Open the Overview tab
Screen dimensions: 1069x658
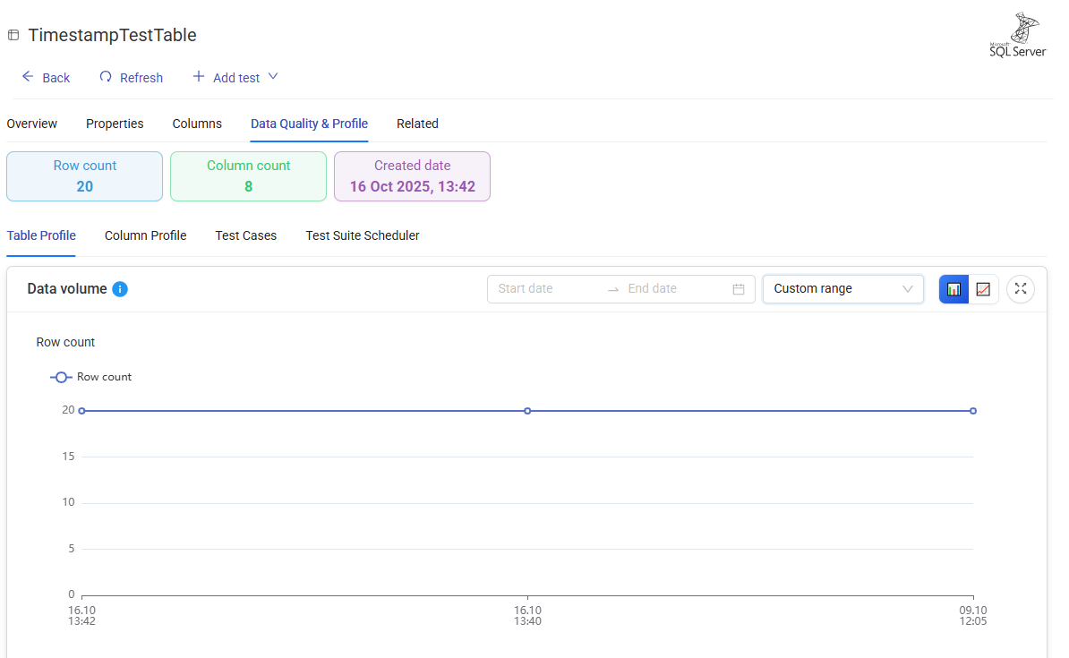coord(32,124)
